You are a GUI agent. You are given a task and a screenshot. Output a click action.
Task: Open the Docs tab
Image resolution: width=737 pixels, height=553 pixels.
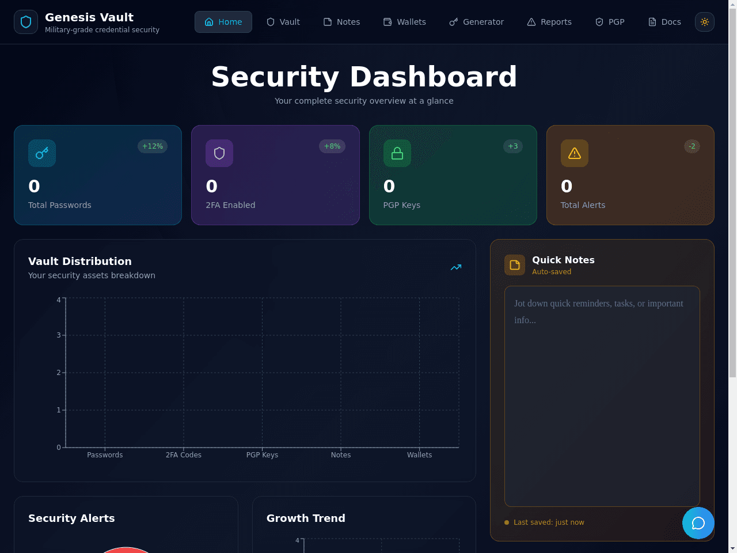(x=664, y=22)
